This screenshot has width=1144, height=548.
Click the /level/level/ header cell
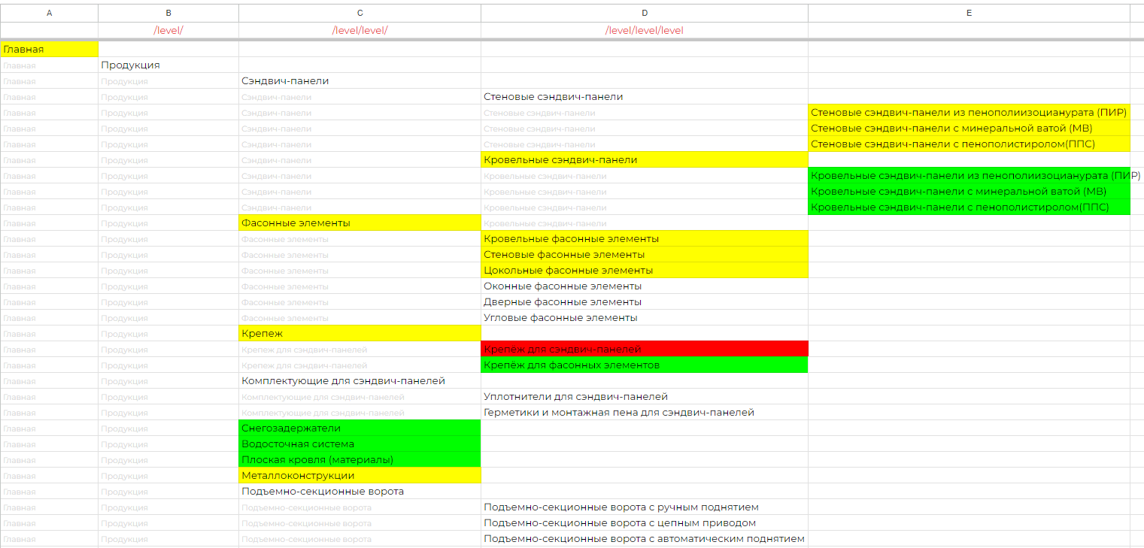[360, 30]
